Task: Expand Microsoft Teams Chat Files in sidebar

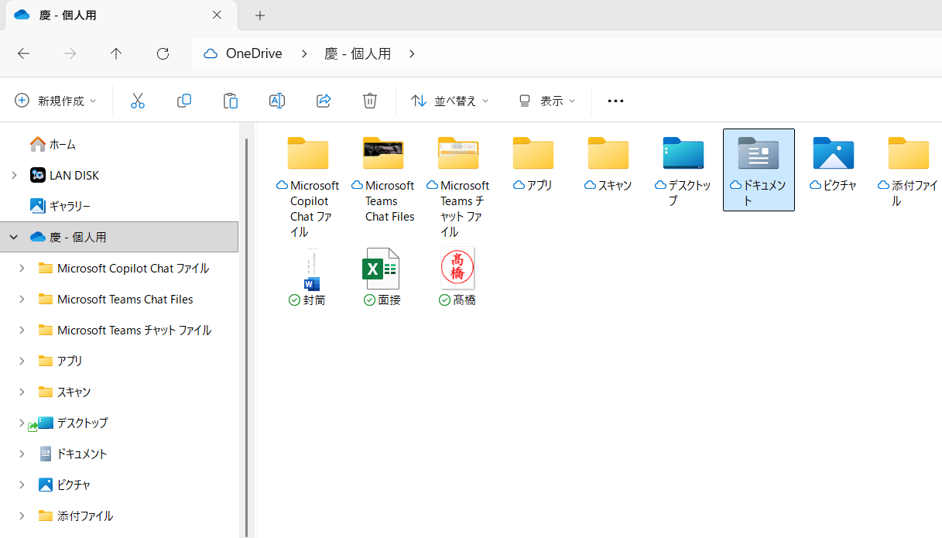Action: (x=22, y=299)
